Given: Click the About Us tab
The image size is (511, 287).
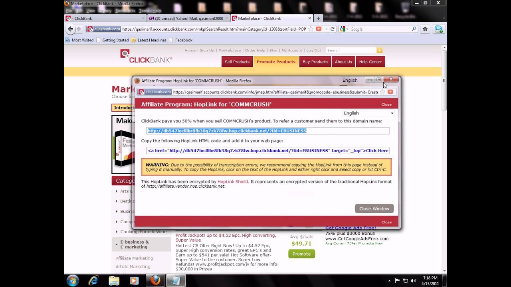Looking at the screenshot, I should coord(343,62).
